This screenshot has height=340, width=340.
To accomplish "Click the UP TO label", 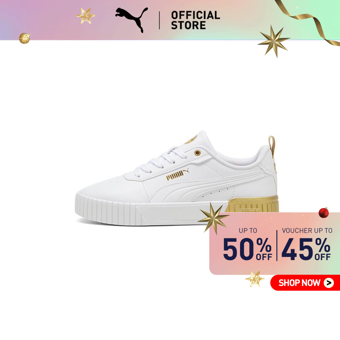I will (248, 231).
